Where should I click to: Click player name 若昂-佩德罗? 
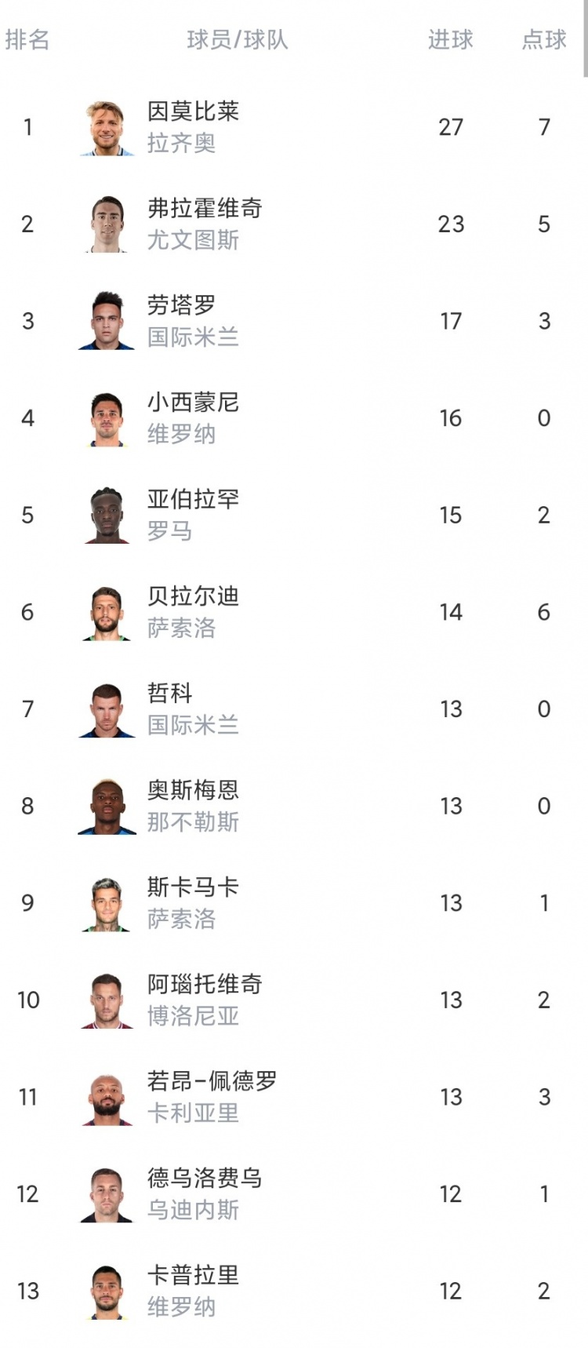(x=212, y=1081)
